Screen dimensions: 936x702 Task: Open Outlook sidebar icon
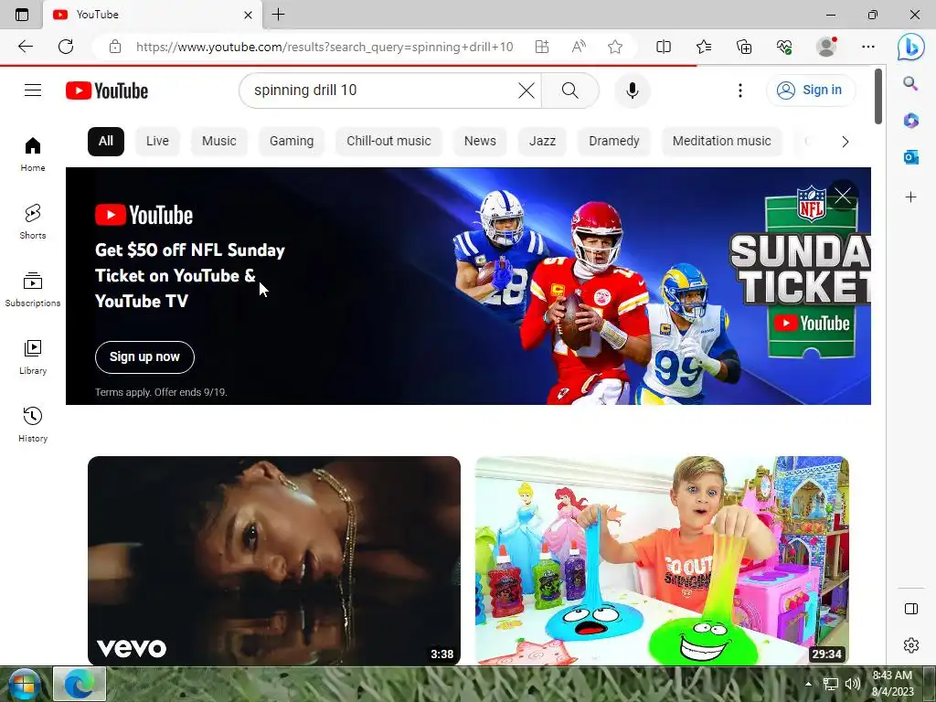[910, 157]
